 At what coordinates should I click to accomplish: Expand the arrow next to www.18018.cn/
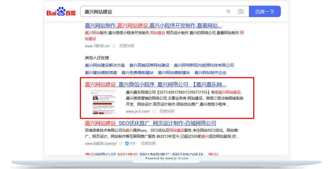click(114, 46)
